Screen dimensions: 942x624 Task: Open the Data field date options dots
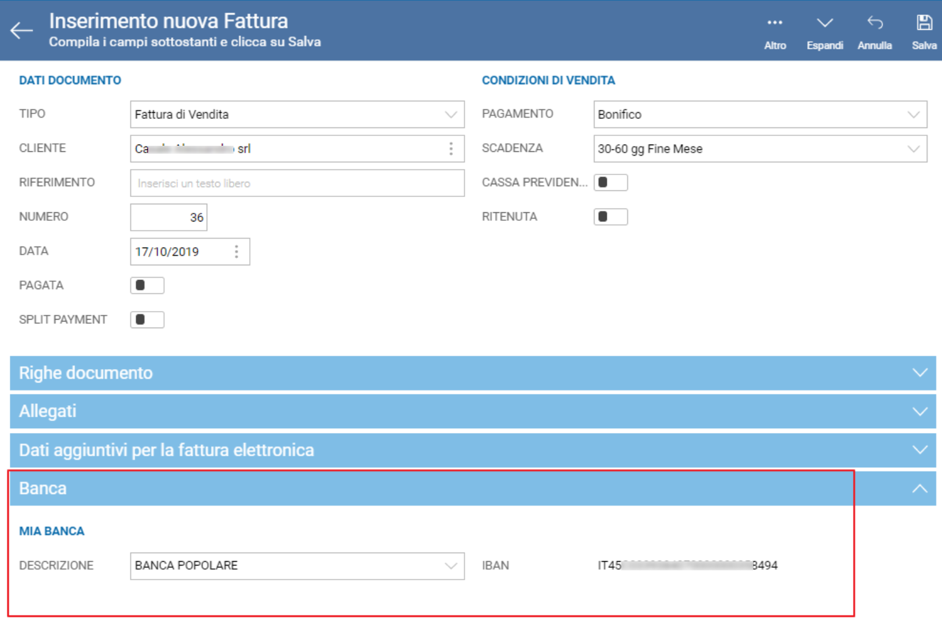point(237,251)
